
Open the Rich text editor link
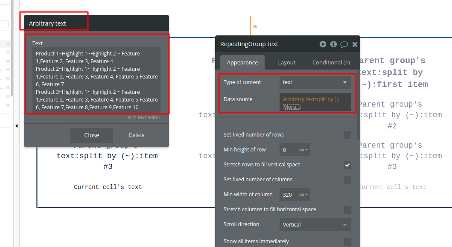point(143,117)
